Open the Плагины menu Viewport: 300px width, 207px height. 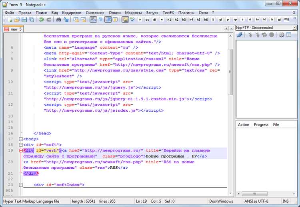tap(186, 13)
